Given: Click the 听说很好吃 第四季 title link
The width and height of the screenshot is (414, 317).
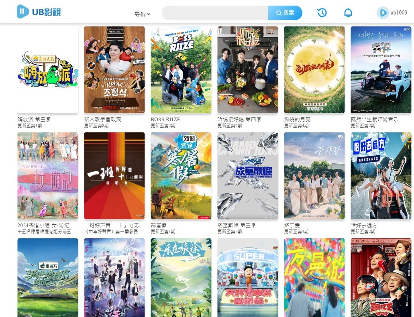Looking at the screenshot, I should tap(239, 119).
